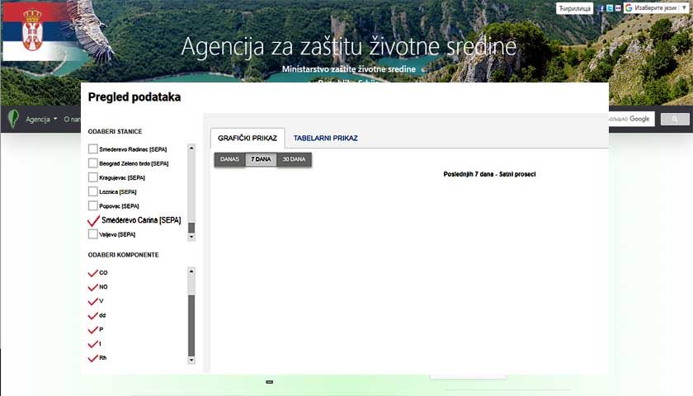Screen dimensions: 693x396
Task: Open the Facebook social icon
Action: click(601, 8)
